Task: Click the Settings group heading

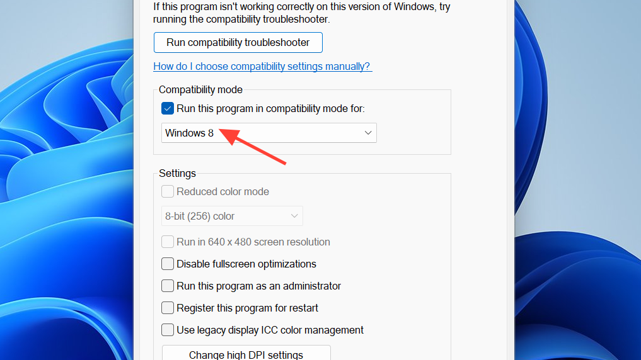Action: point(177,173)
